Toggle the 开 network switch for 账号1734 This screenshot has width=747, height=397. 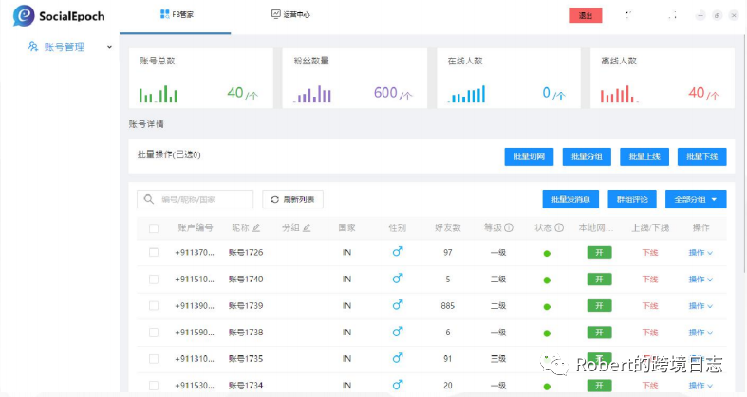click(599, 386)
